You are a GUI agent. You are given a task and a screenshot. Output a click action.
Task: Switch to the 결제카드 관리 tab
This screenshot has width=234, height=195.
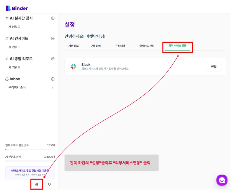[147, 46]
